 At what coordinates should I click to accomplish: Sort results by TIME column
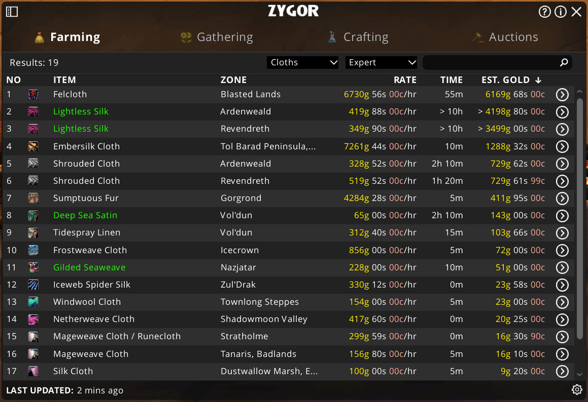[451, 79]
